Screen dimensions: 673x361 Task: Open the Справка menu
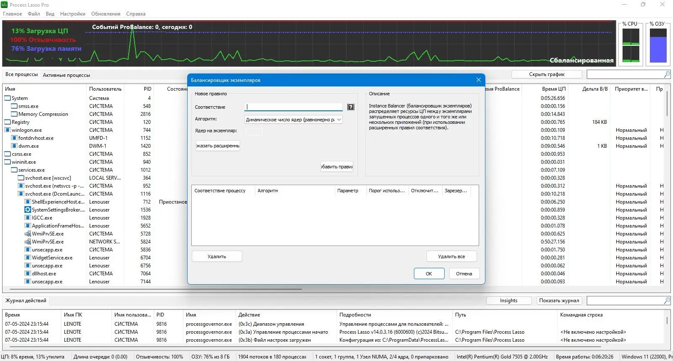tap(136, 14)
